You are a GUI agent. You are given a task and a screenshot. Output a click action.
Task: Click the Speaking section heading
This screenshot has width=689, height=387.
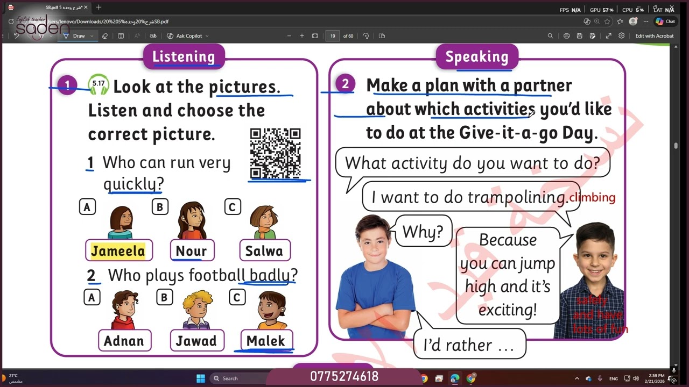(477, 56)
